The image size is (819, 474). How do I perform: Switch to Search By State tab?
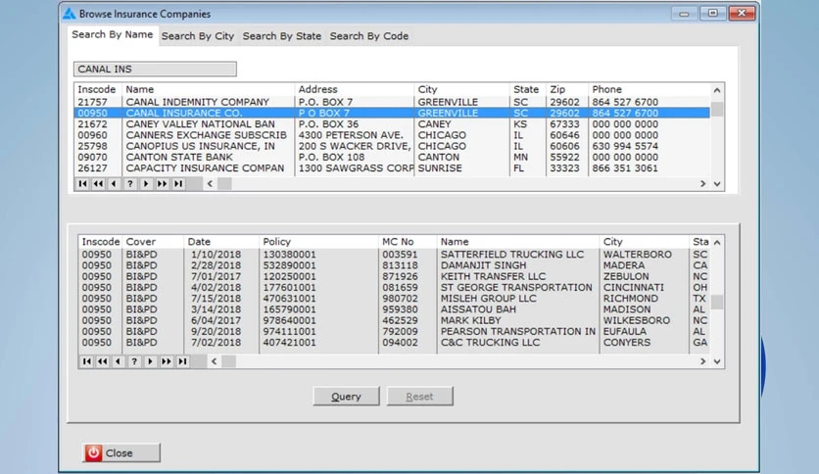(281, 36)
